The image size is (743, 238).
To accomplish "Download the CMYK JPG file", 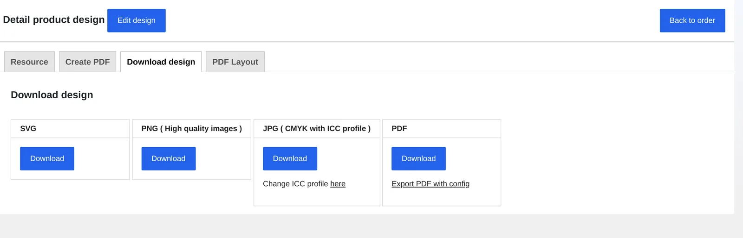I will coord(290,158).
